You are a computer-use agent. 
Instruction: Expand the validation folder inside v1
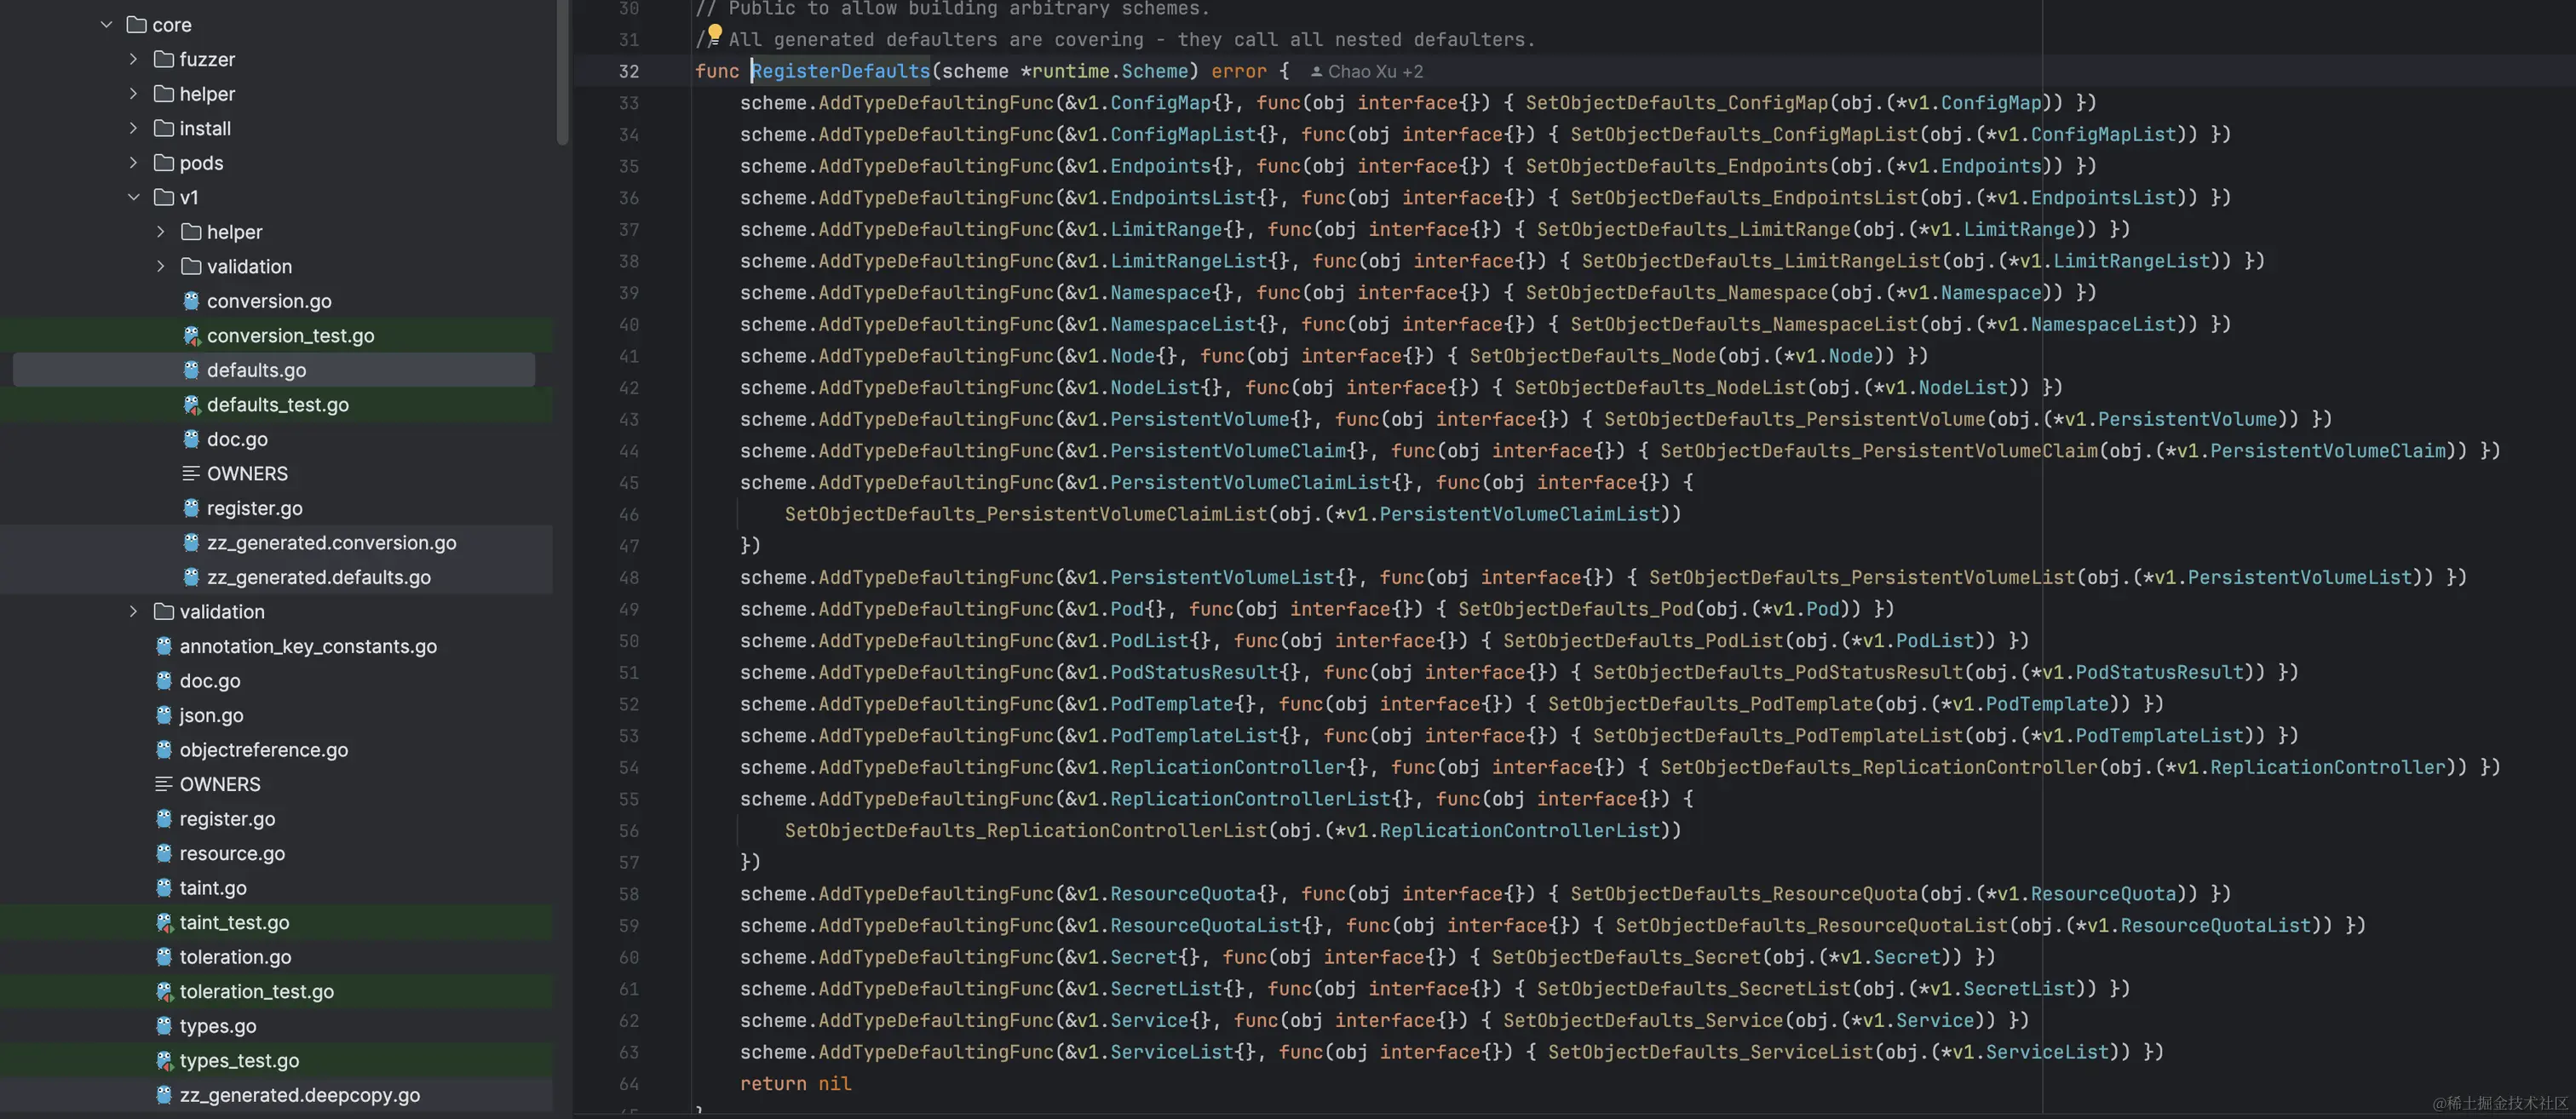tap(161, 266)
